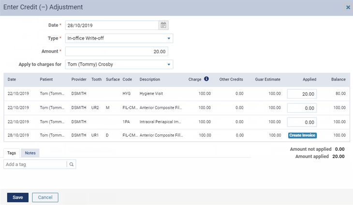Click the UR2 tooth cell

[x=95, y=107]
